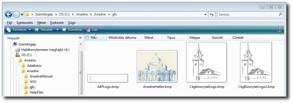The width and height of the screenshot is (293, 103).
Task: Sort by the Mappa column header
Action: point(199,38)
